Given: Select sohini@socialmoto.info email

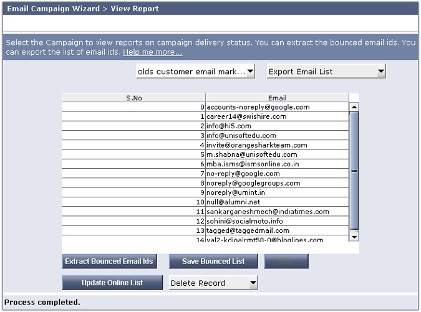Looking at the screenshot, I should (278, 221).
